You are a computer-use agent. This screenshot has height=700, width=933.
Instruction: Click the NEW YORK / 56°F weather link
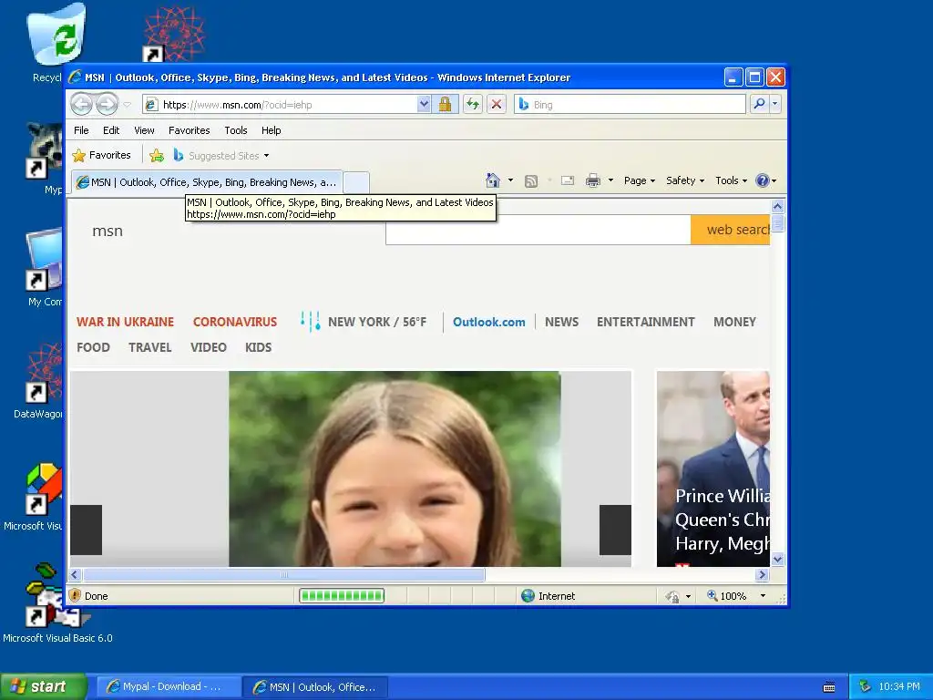[377, 322]
